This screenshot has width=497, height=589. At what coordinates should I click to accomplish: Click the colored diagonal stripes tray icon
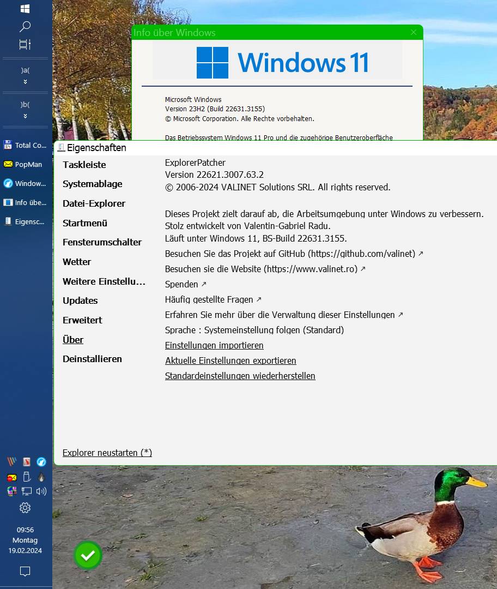(x=12, y=462)
